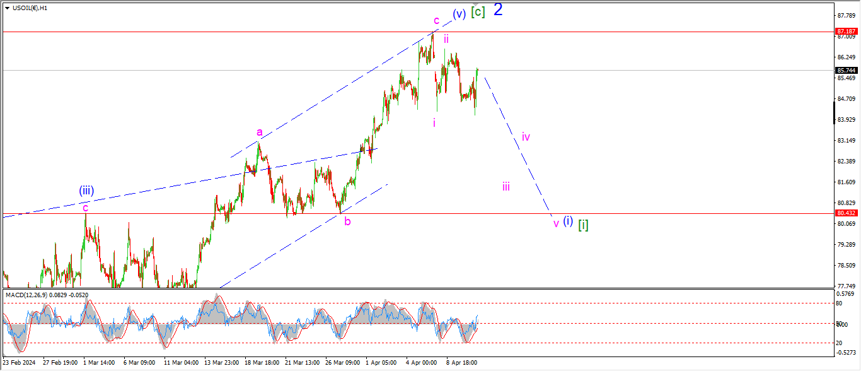The image size is (861, 371).
Task: Select the blue (iii) wave label
Action: click(x=86, y=190)
